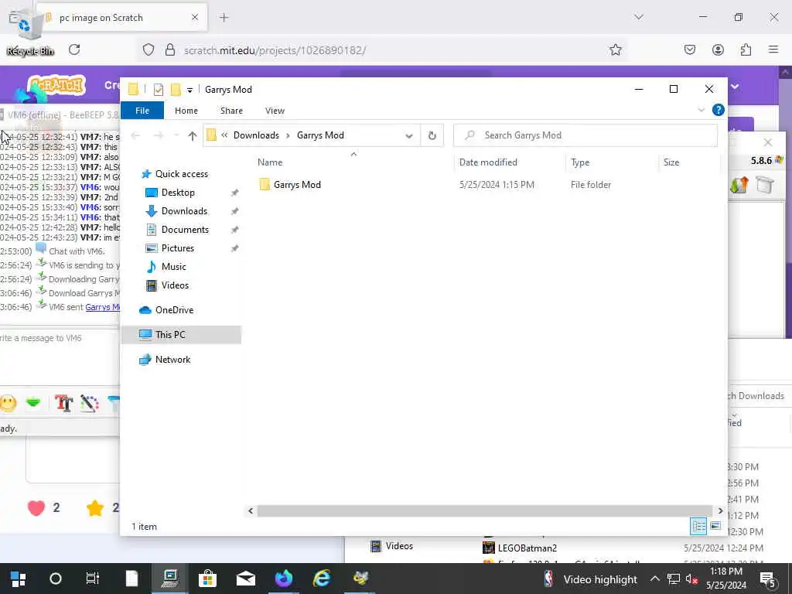This screenshot has width=792, height=594.
Task: Open the browser account icon
Action: pos(718,49)
